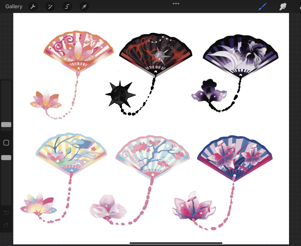Tap the three-dot multitasking indicator
This screenshot has width=301, height=246.
coord(176,4)
